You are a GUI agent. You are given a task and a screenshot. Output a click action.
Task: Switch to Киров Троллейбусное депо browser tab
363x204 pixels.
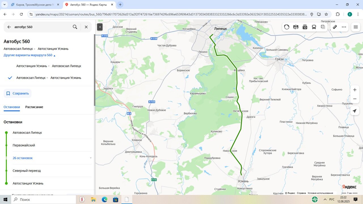(35, 5)
